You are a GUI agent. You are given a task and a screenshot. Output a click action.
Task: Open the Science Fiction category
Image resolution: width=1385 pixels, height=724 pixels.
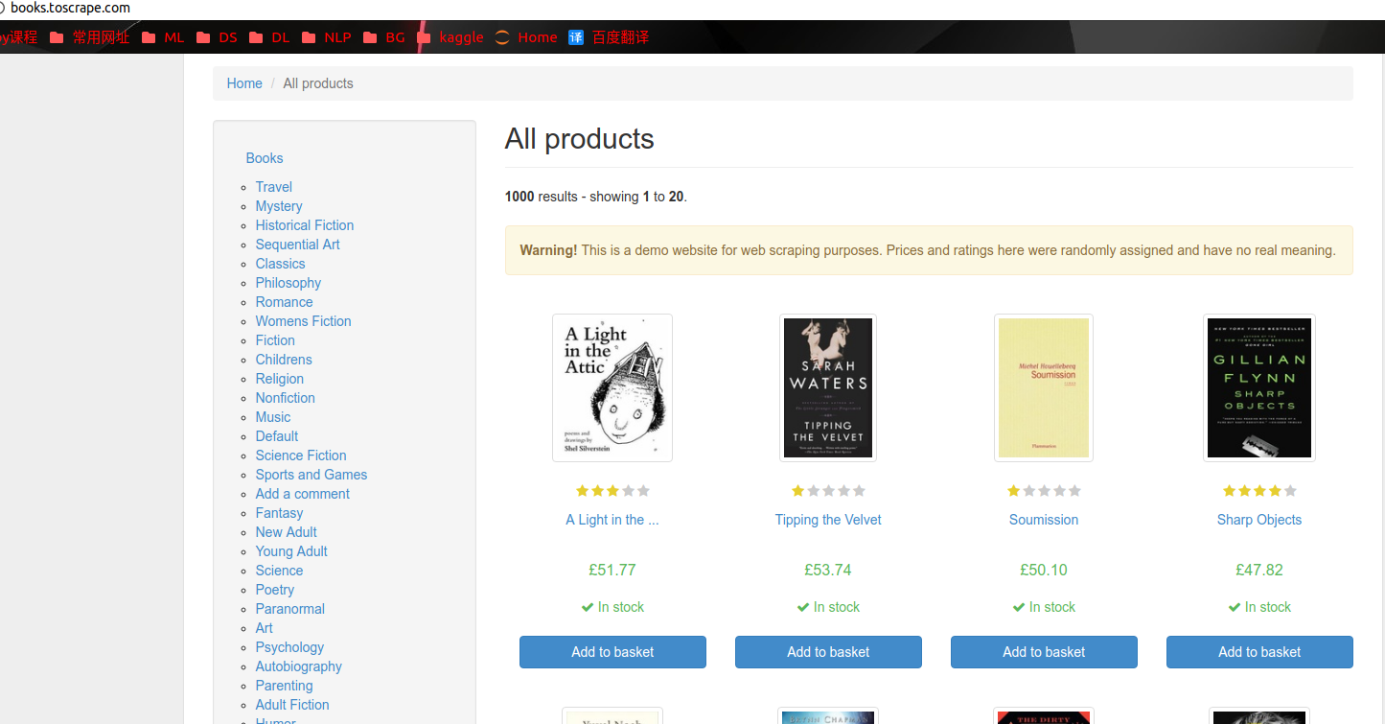(x=301, y=455)
